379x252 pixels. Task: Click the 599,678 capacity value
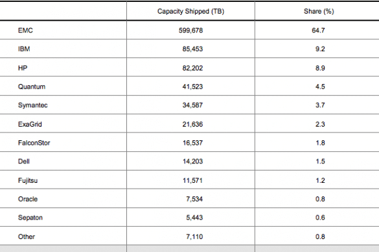[x=190, y=30]
